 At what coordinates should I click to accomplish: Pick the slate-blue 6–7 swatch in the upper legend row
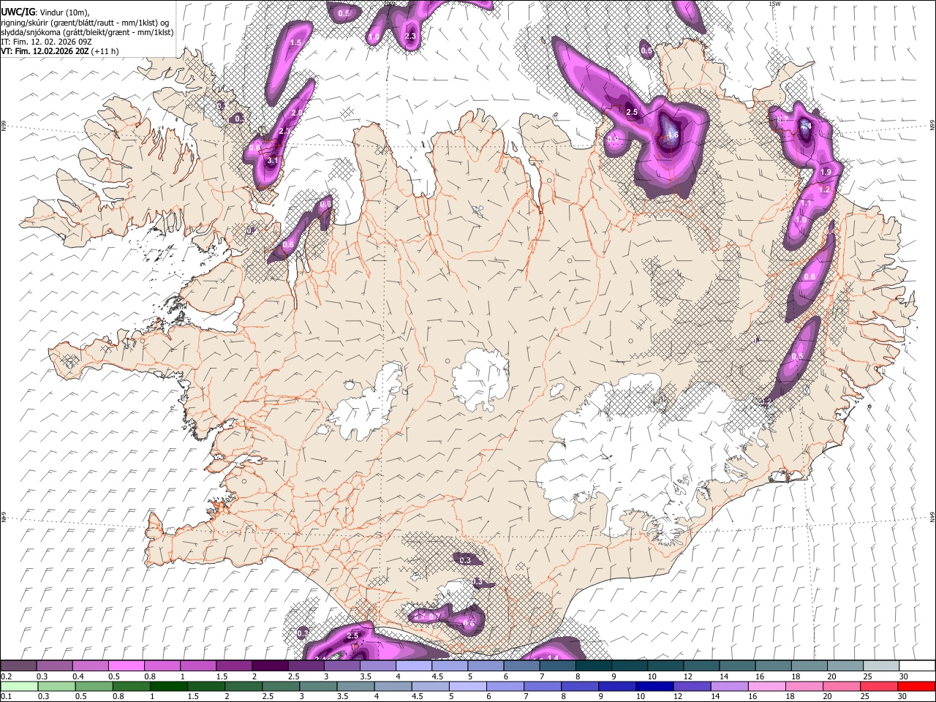point(521,665)
